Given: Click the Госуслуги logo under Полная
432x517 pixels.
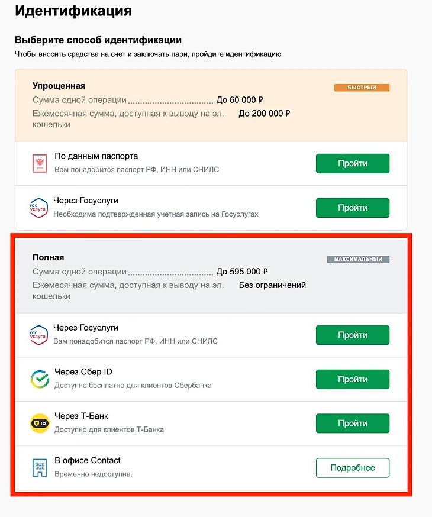Looking at the screenshot, I should point(39,335).
